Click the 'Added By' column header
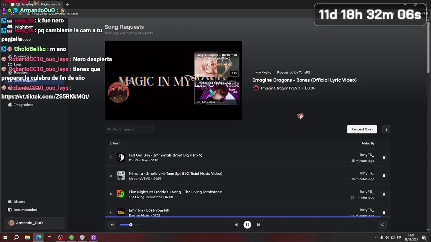 (x=368, y=144)
